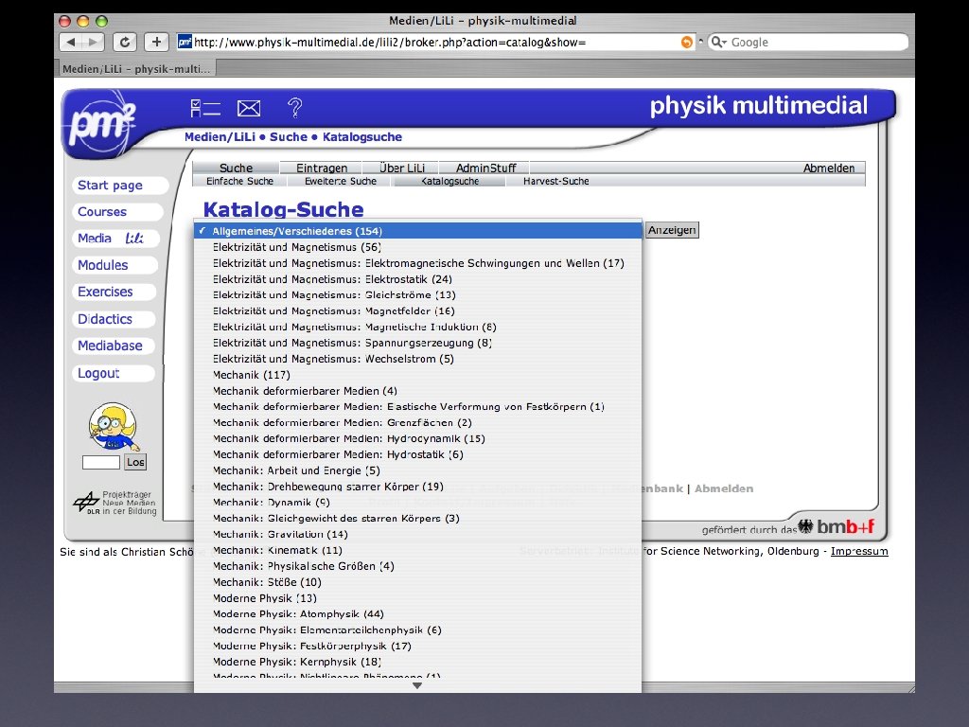Screen dimensions: 969x727
Task: Open Courses in the sidebar
Action: point(117,212)
